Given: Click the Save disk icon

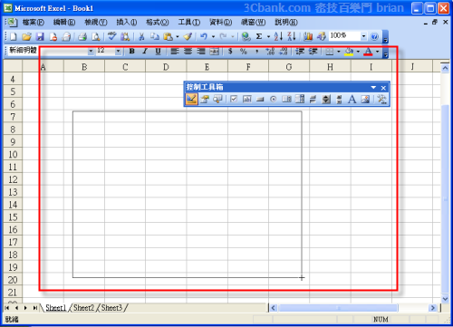Looking at the screenshot, I should pos(40,37).
